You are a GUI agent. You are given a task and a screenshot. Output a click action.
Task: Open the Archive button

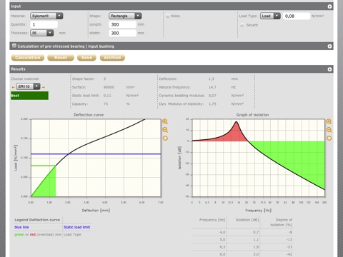(112, 58)
